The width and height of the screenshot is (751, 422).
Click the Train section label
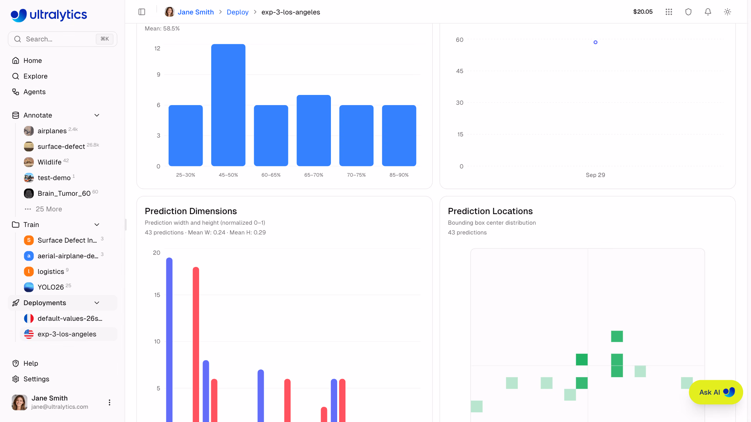31,225
